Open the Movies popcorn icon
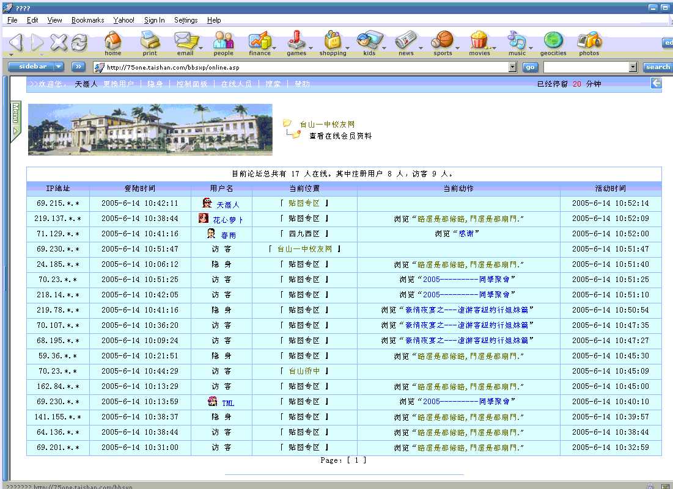Image resolution: width=673 pixels, height=489 pixels. [479, 43]
